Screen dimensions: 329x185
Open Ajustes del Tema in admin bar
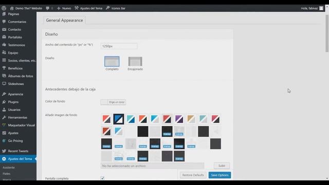tap(88, 8)
